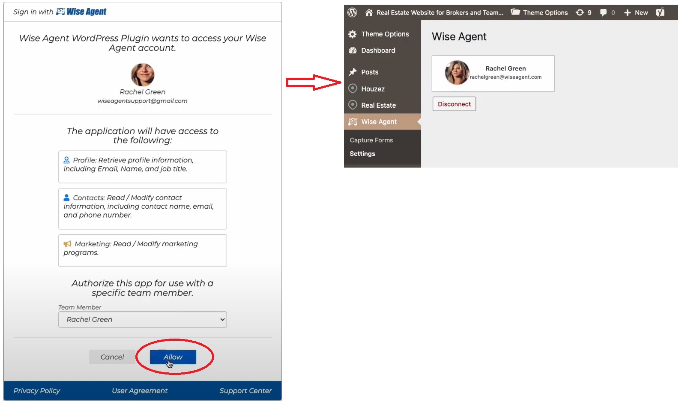This screenshot has height=404, width=682.
Task: Click New in the admin bar
Action: [641, 12]
